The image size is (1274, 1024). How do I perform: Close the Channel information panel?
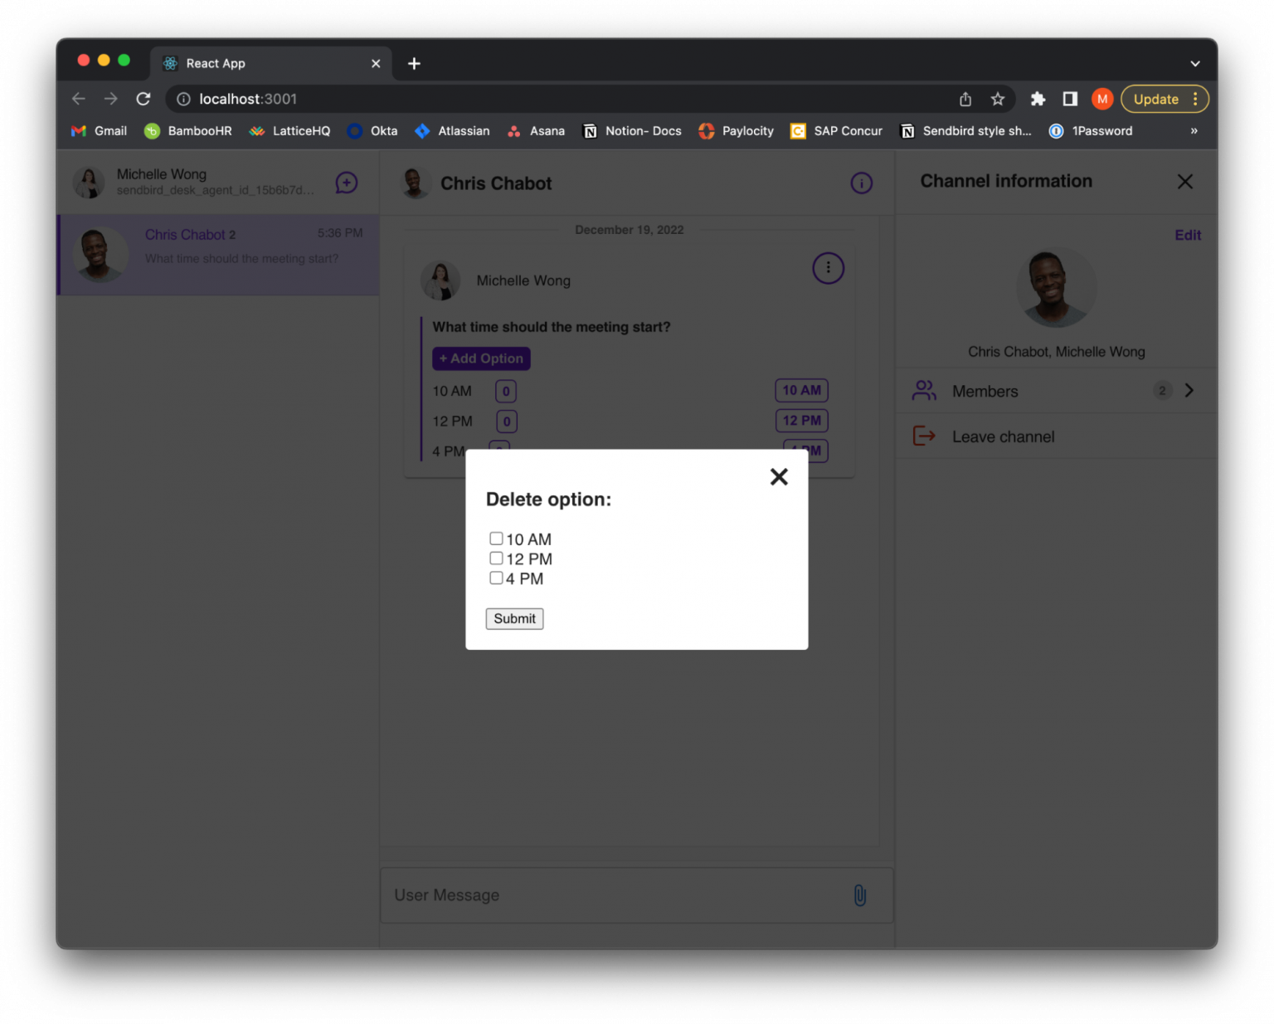[1184, 182]
